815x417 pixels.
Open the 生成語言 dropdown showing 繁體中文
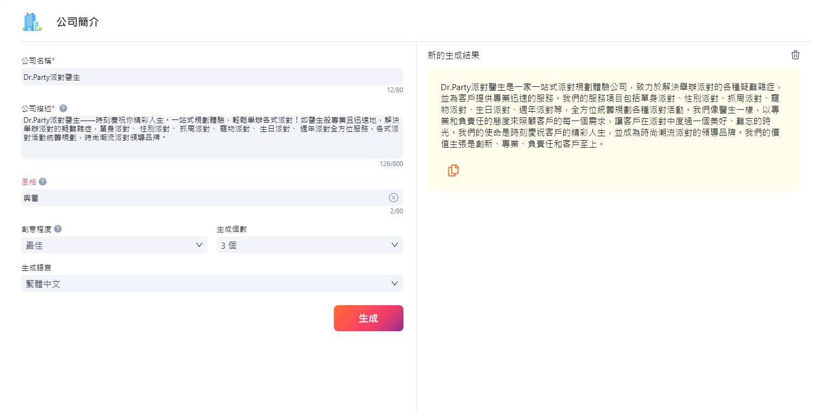coord(212,283)
